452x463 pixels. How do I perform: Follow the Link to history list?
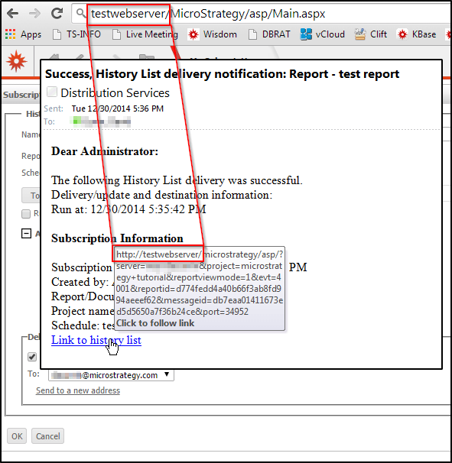tap(96, 340)
